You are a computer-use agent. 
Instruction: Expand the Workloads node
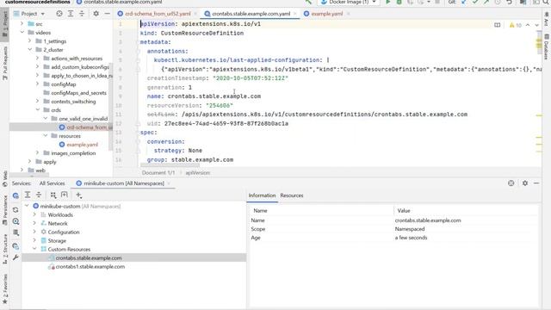click(x=34, y=214)
